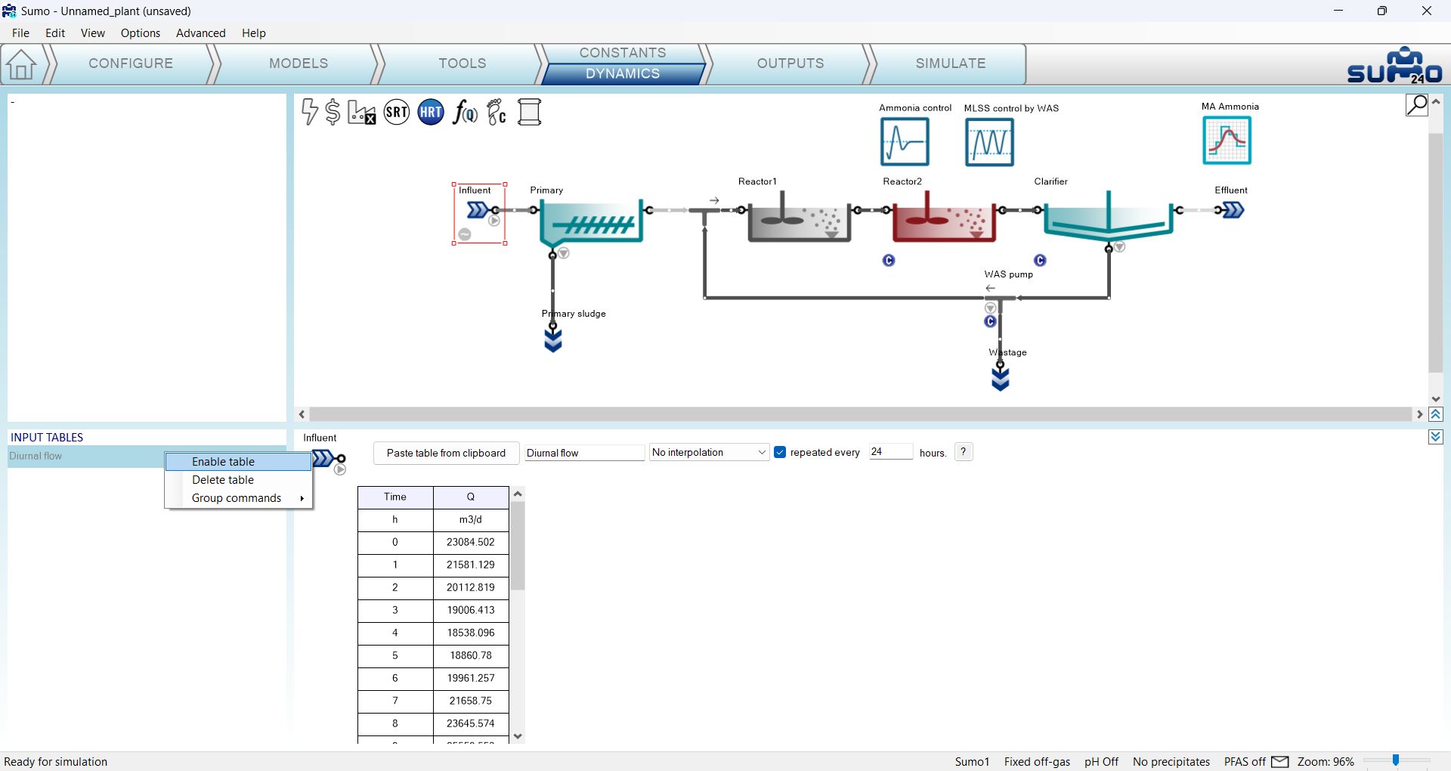This screenshot has height=771, width=1451.
Task: Switch to the CONSTANTS sub-tab
Action: coord(623,53)
